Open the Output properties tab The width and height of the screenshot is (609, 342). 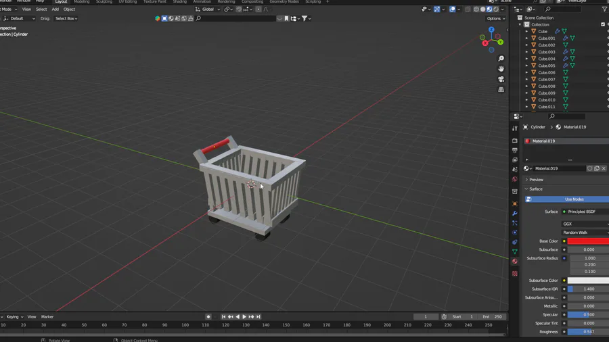coord(515,150)
